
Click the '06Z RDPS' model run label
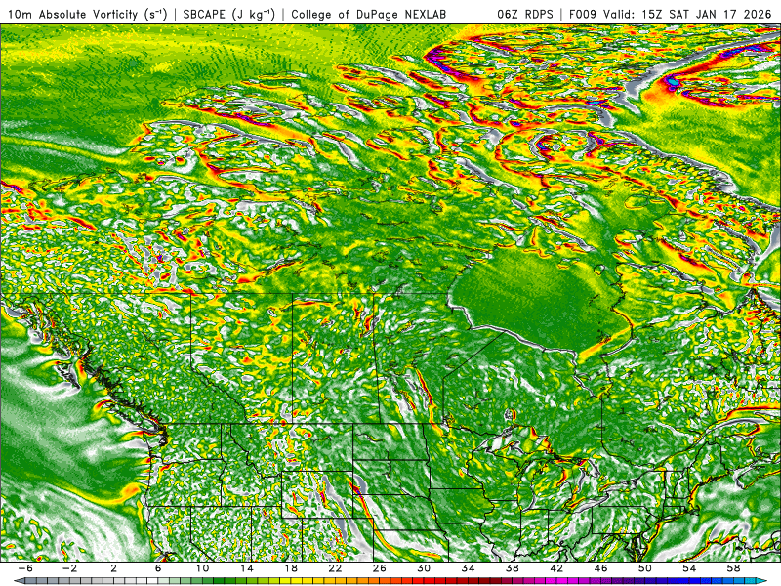tap(525, 14)
